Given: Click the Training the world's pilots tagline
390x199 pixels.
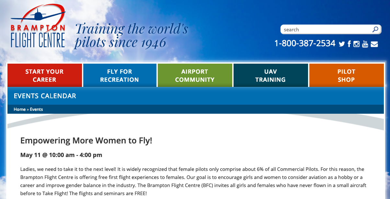Looking at the screenshot, I should click(131, 36).
